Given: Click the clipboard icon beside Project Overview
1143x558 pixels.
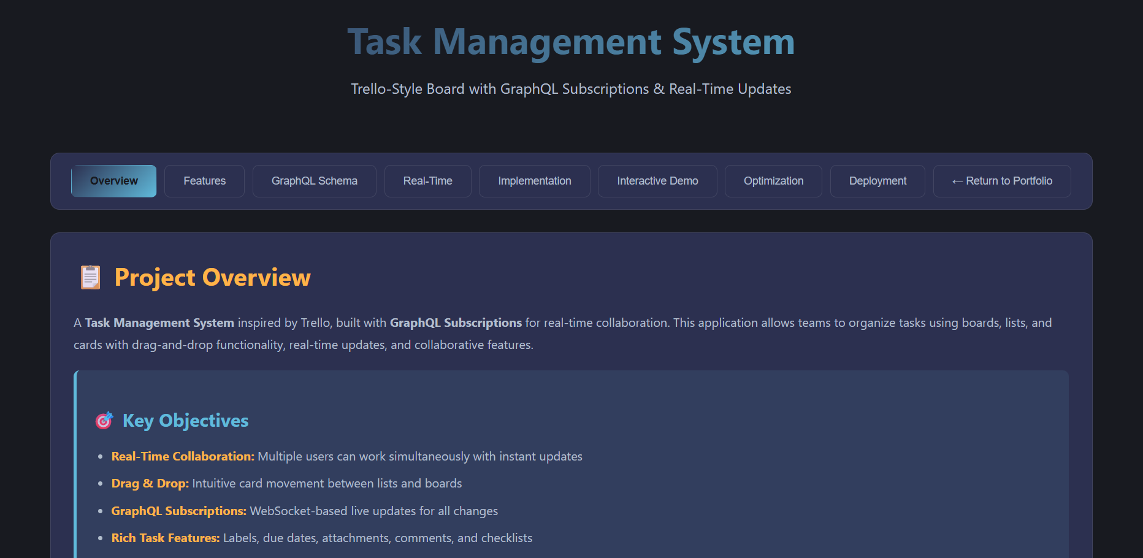Looking at the screenshot, I should [x=90, y=277].
